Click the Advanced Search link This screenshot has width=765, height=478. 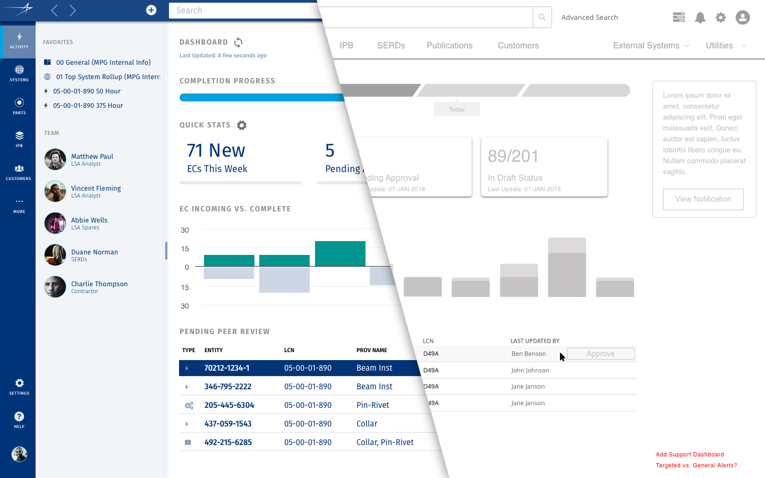click(589, 18)
